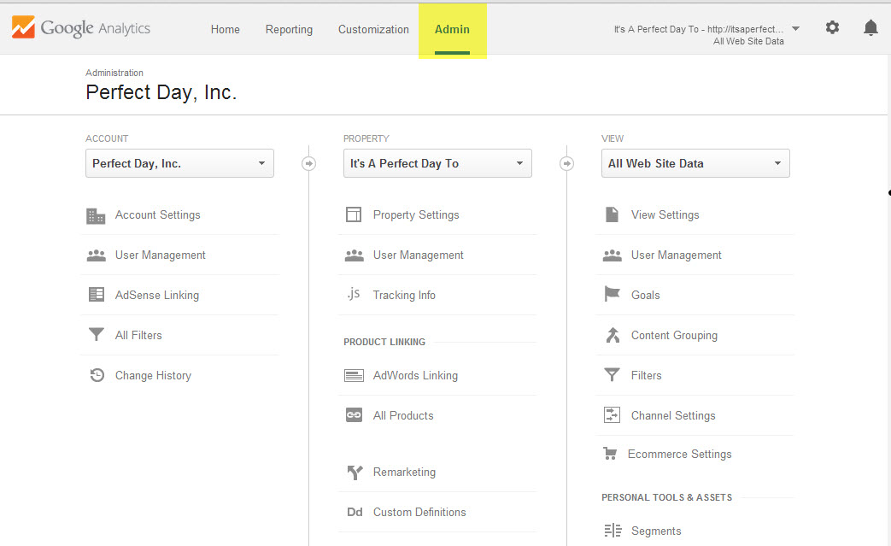
Task: Click the Remarketing icon
Action: (x=355, y=473)
